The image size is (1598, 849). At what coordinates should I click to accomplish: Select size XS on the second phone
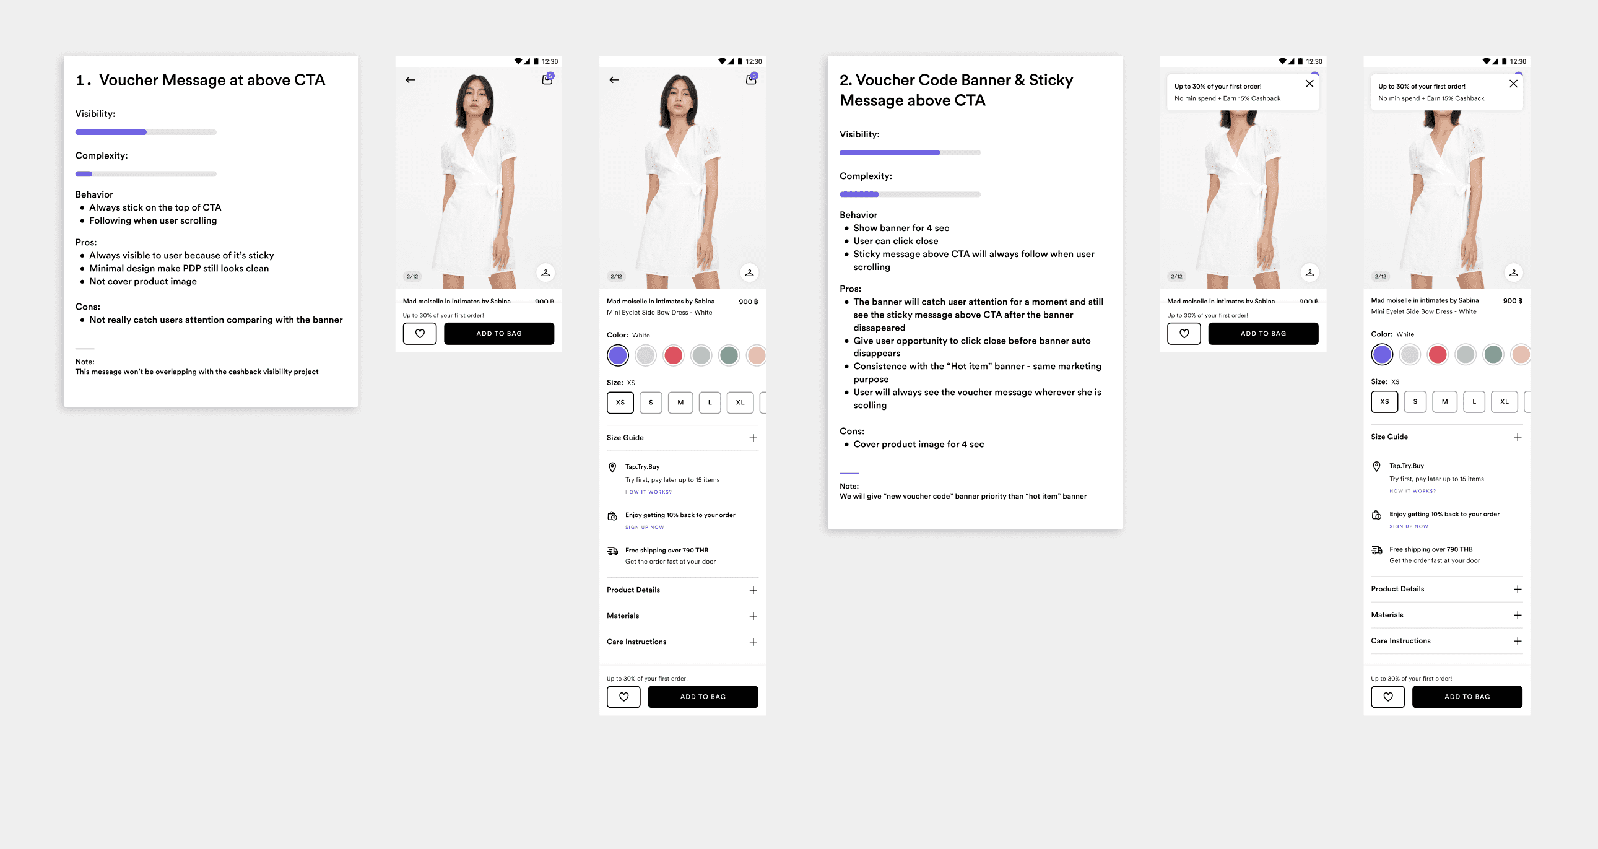pyautogui.click(x=620, y=402)
